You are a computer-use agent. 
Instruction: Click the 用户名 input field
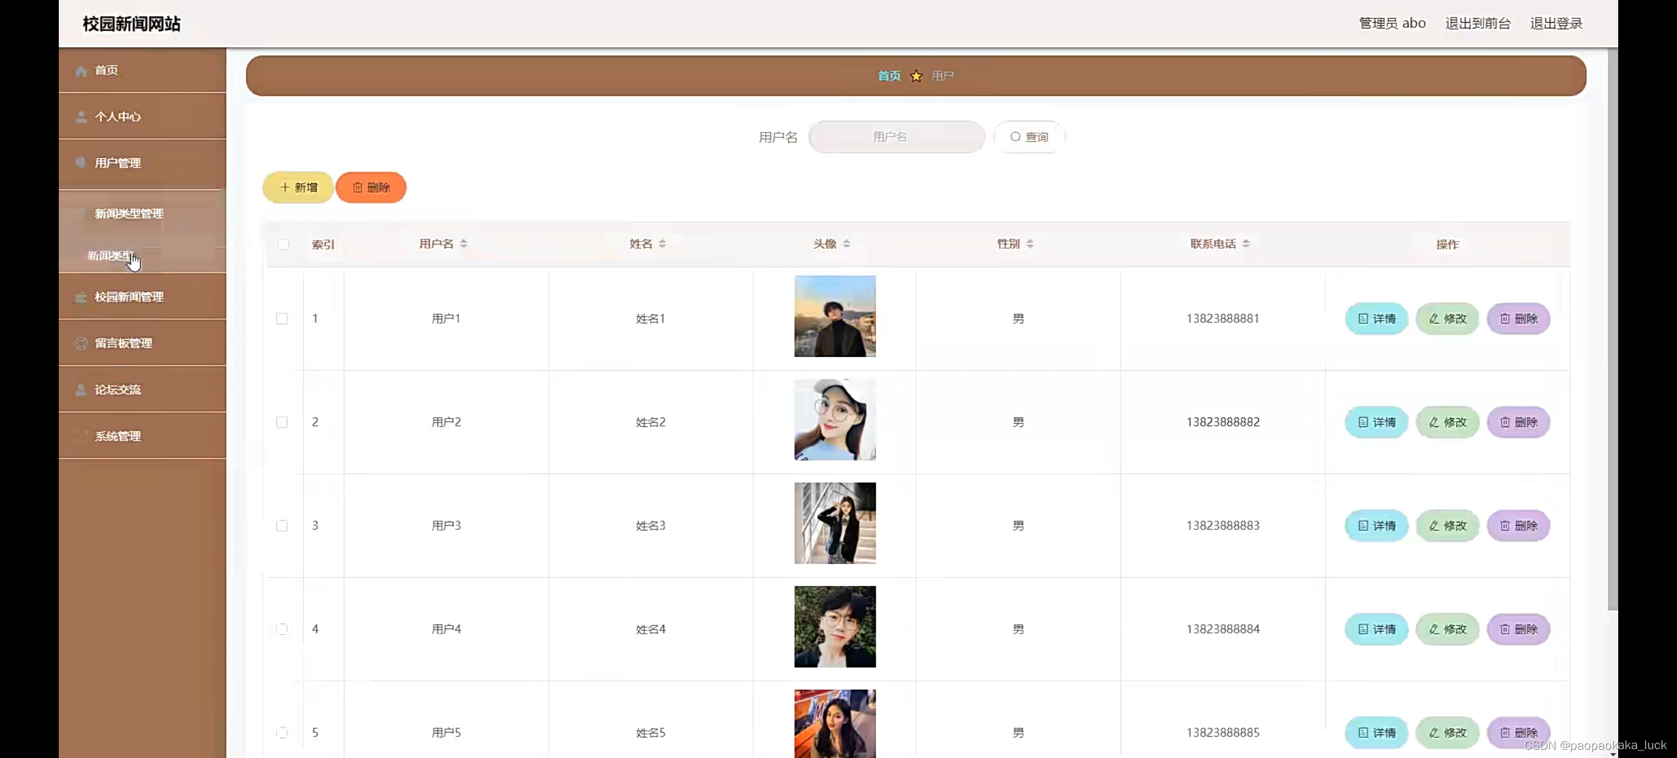[x=896, y=136]
